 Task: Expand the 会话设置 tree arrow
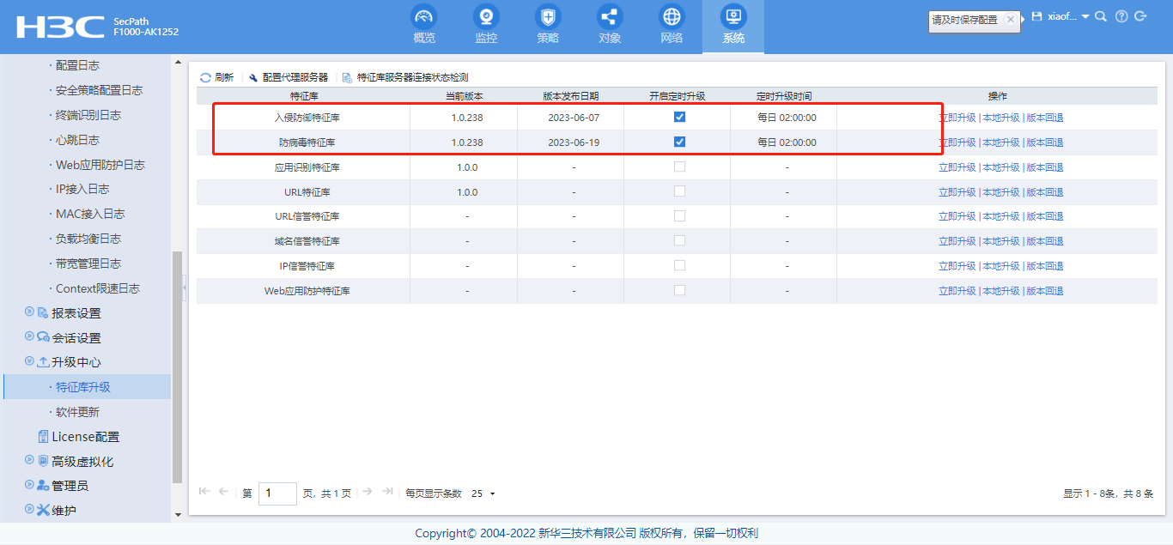[29, 337]
